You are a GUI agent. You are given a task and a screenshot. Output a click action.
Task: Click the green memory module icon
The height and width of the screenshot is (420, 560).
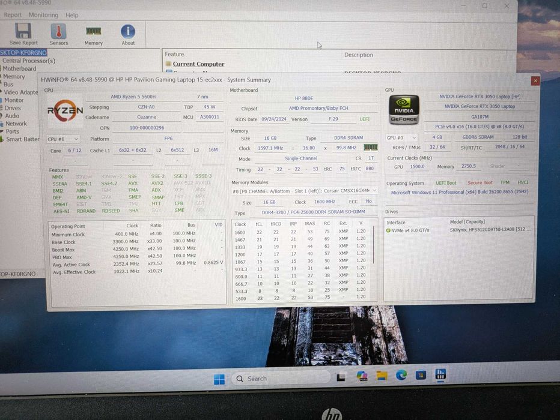370,147
